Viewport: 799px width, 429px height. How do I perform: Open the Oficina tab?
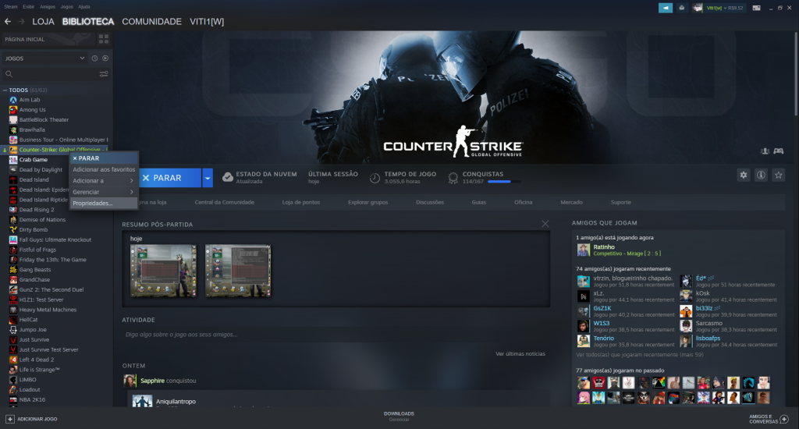[524, 202]
